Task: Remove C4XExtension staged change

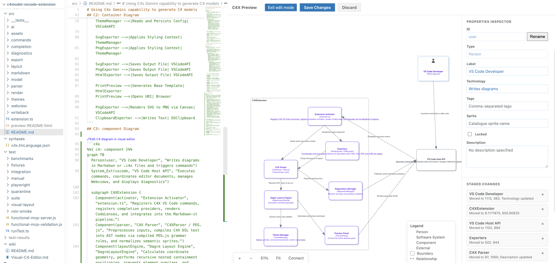Action: [x=543, y=209]
